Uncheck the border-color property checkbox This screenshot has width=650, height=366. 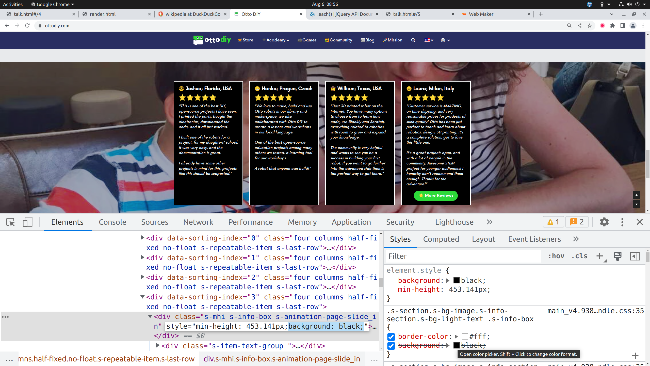pos(391,337)
